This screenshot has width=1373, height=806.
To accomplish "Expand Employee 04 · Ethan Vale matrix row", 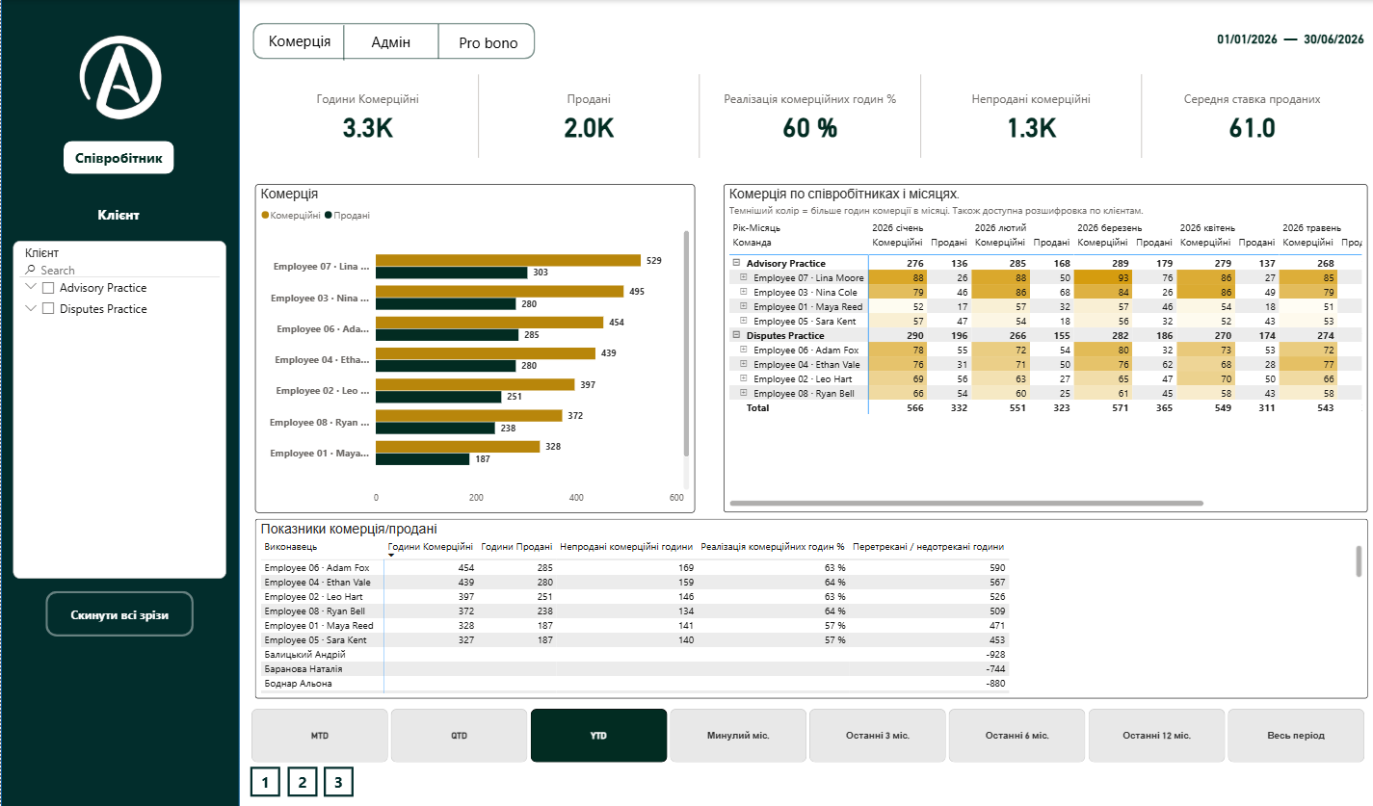I will coord(744,364).
